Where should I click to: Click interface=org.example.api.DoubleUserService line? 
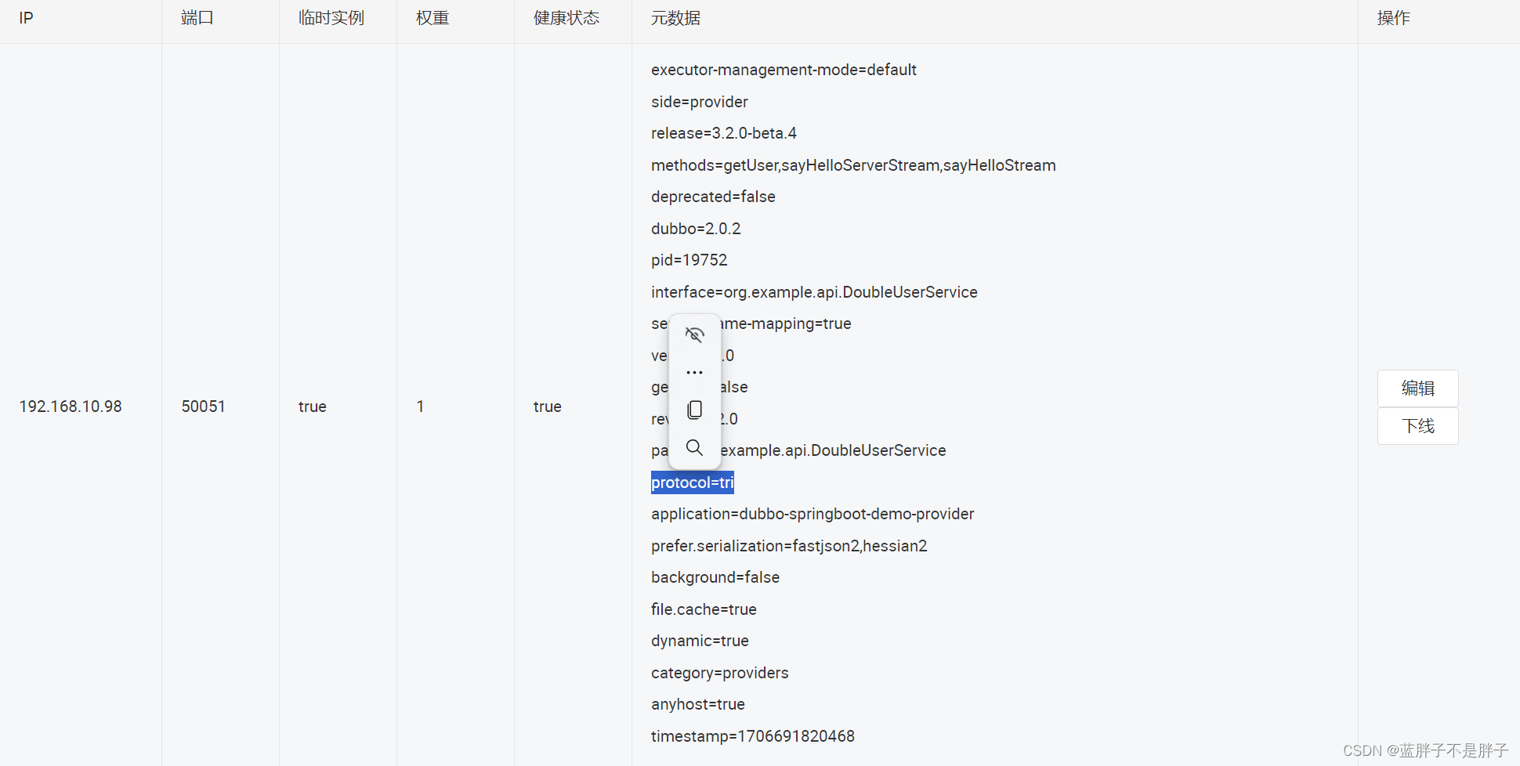tap(814, 292)
